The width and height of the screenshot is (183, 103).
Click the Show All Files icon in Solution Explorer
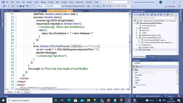point(161,15)
